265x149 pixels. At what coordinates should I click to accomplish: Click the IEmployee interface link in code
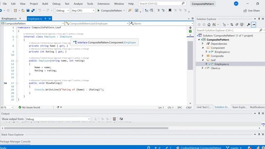[66, 37]
